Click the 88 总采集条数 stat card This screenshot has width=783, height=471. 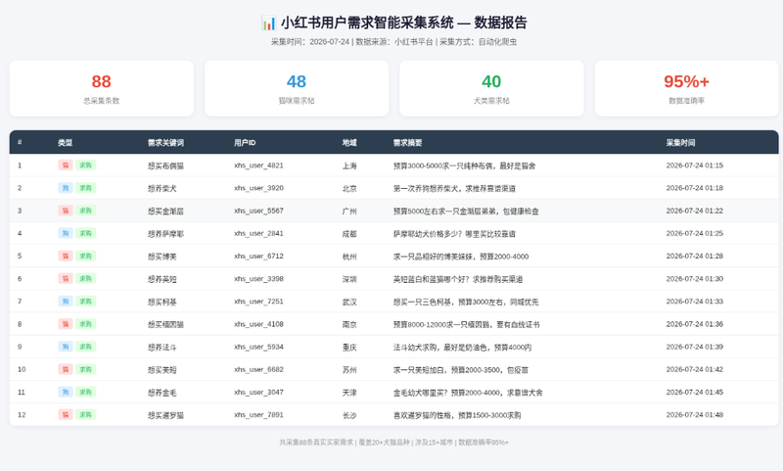pyautogui.click(x=102, y=88)
